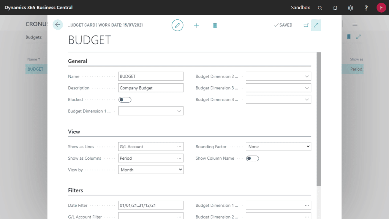389x219 pixels.
Task: Open the Budget Dimension 2 dropdown
Action: point(307,76)
